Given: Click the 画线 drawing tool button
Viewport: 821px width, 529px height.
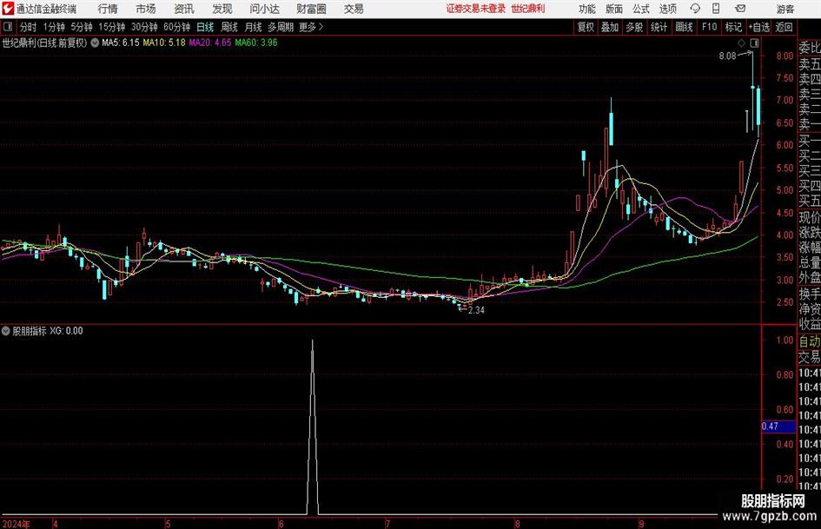Looking at the screenshot, I should [684, 27].
